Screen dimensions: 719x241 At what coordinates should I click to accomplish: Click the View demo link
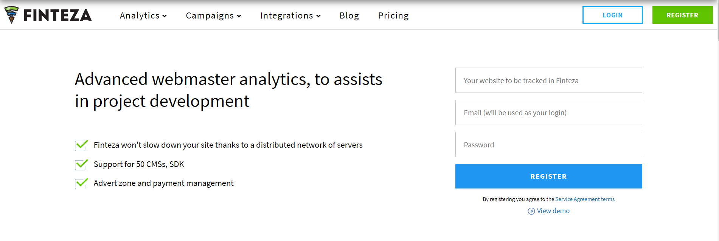[553, 211]
